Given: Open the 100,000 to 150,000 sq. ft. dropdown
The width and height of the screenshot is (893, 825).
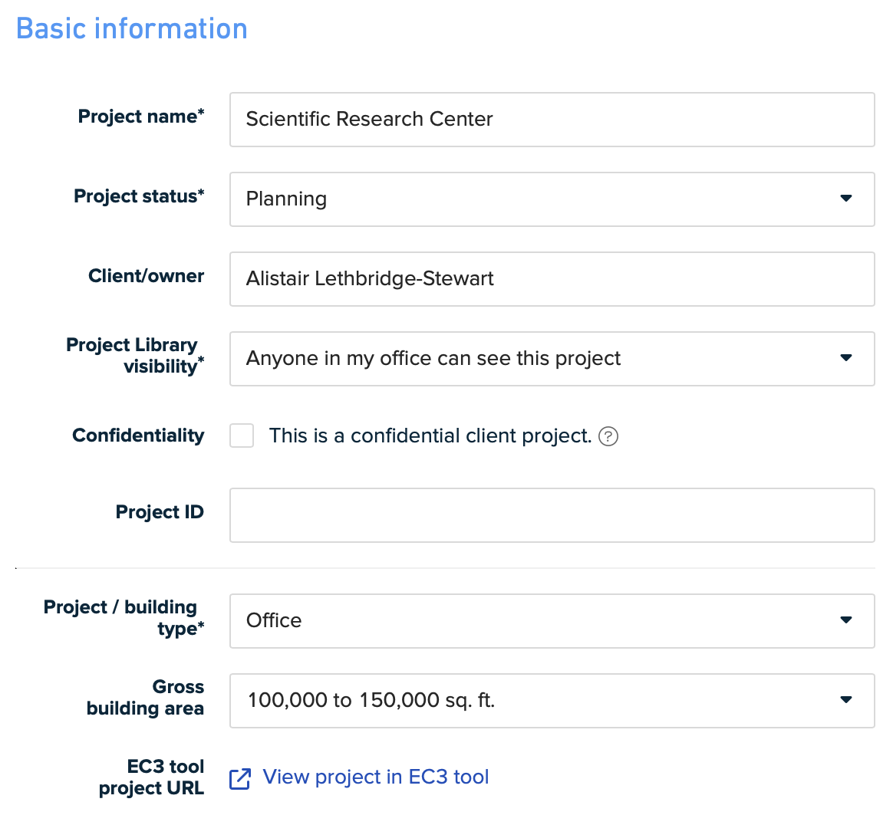Looking at the screenshot, I should tap(552, 700).
